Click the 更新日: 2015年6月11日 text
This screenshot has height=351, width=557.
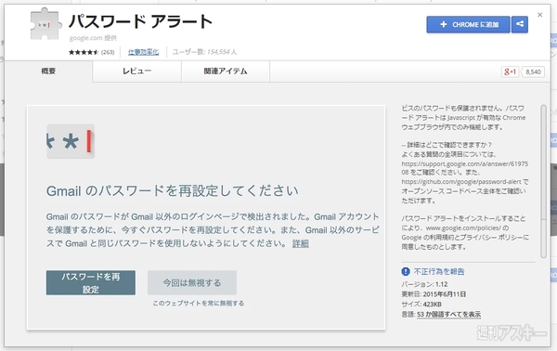(x=434, y=294)
